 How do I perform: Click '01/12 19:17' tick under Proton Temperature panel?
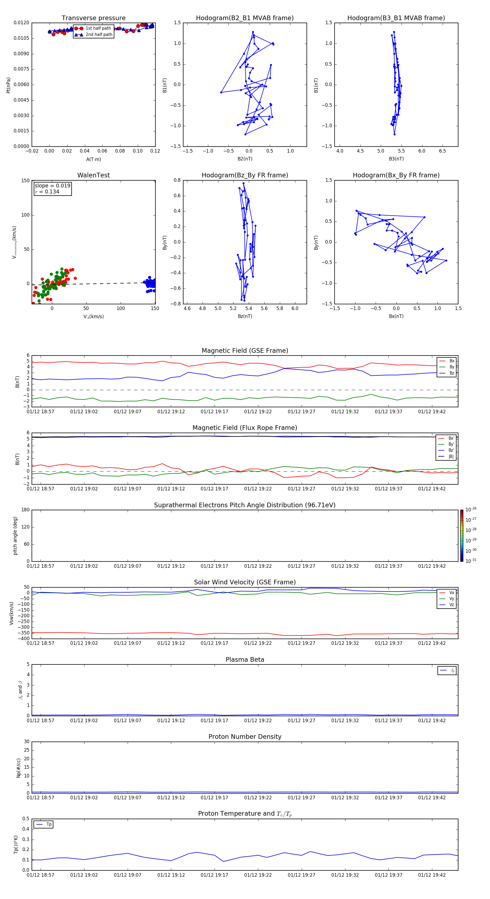(x=215, y=875)
